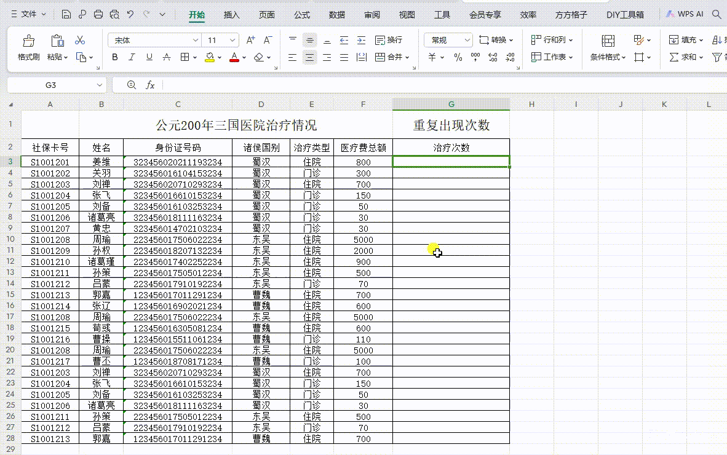This screenshot has height=455, width=727.
Task: Click the Copy icon
Action: pyautogui.click(x=81, y=57)
